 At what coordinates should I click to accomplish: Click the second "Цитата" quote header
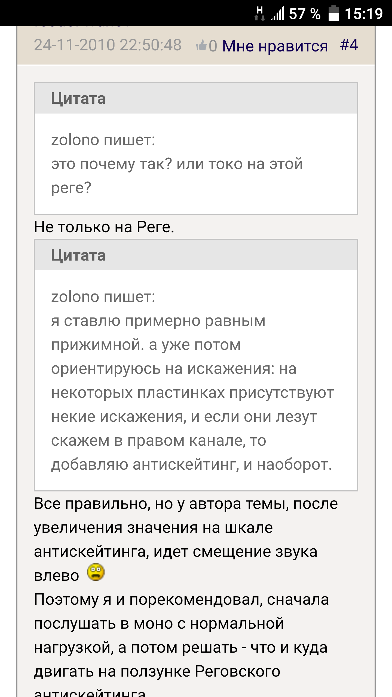tap(78, 255)
